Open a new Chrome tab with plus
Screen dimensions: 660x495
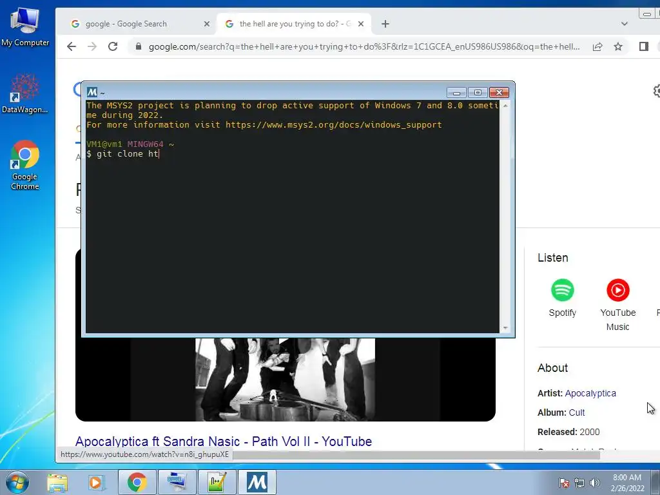tap(385, 24)
